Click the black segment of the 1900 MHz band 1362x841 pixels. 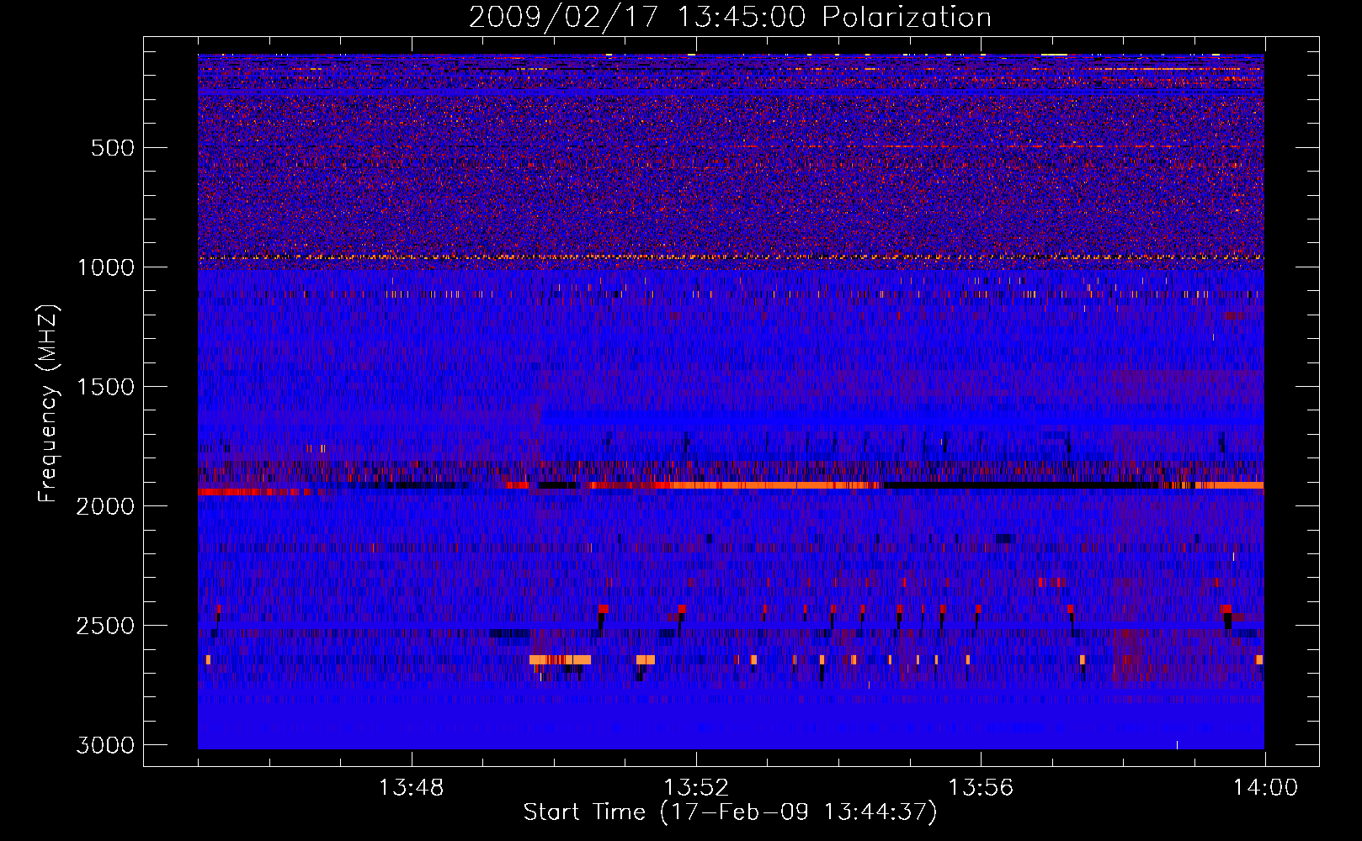pos(1019,485)
